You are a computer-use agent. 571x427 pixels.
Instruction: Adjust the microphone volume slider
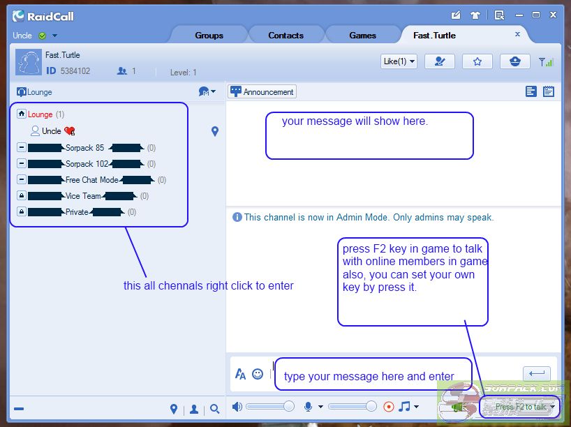(353, 406)
